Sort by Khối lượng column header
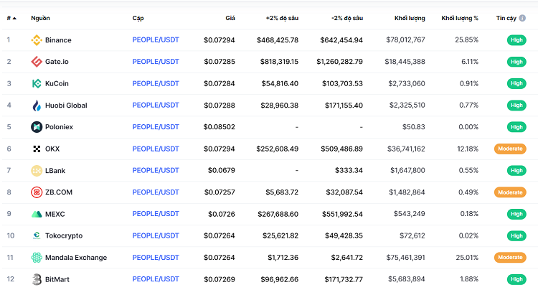 point(410,17)
